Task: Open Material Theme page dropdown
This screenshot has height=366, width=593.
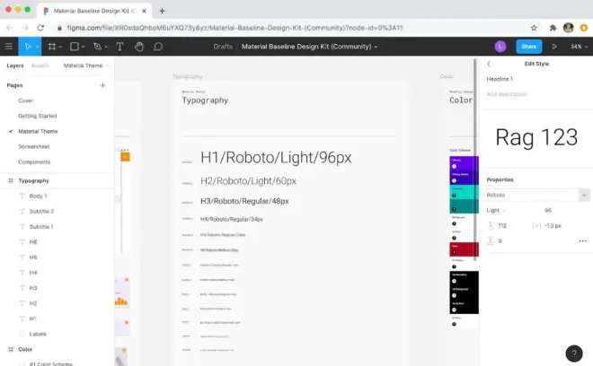Action: 85,65
